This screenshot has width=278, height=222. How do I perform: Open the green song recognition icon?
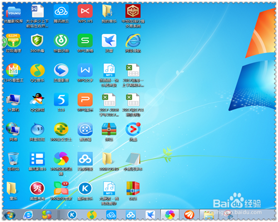61,41
